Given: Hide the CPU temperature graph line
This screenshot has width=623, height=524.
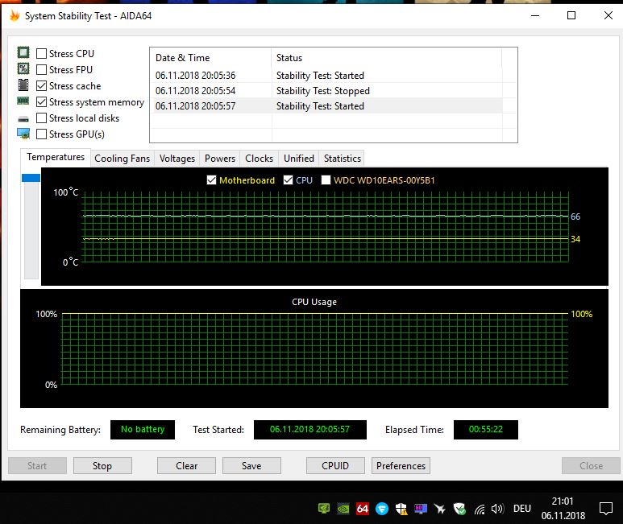Looking at the screenshot, I should click(288, 180).
